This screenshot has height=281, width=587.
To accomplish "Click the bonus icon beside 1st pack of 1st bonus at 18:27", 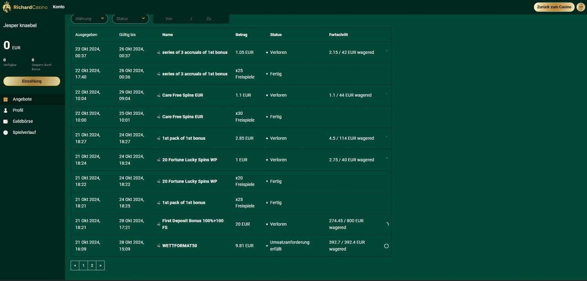I will [x=159, y=139].
